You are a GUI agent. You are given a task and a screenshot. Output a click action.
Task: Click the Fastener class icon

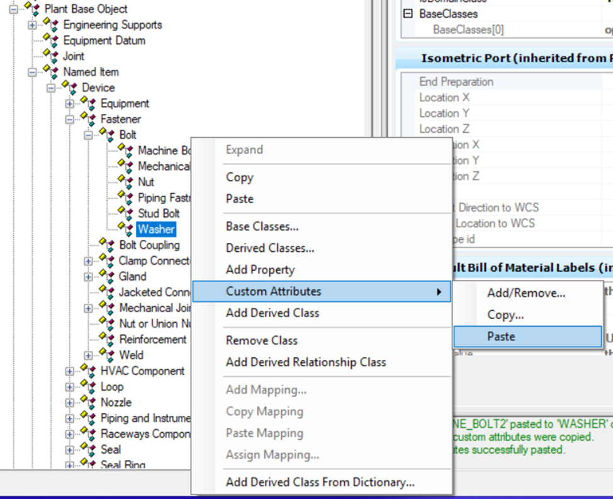pos(88,119)
